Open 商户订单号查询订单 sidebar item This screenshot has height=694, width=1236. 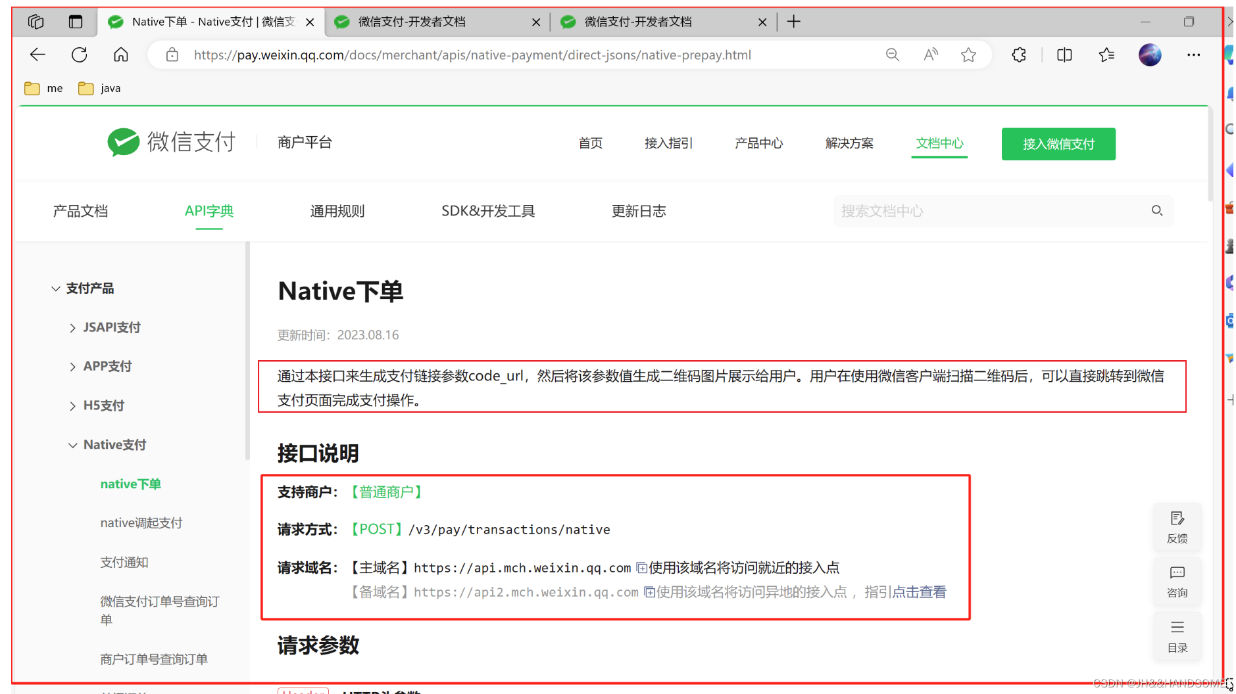pyautogui.click(x=154, y=659)
